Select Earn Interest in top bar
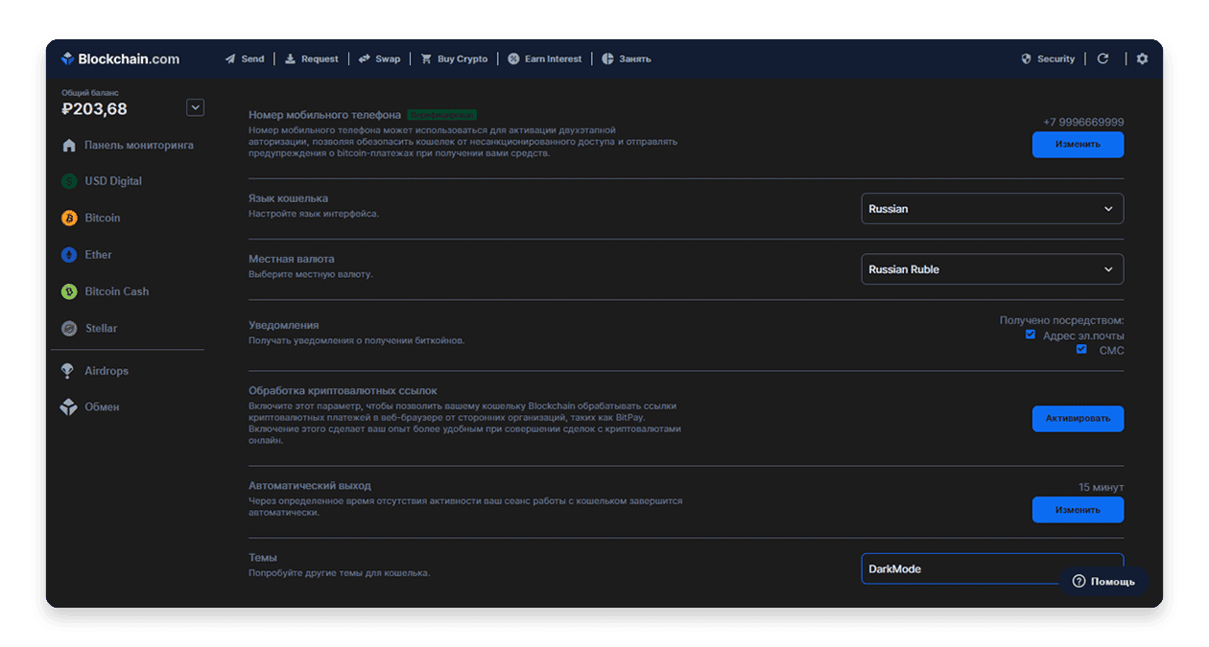 tap(545, 58)
